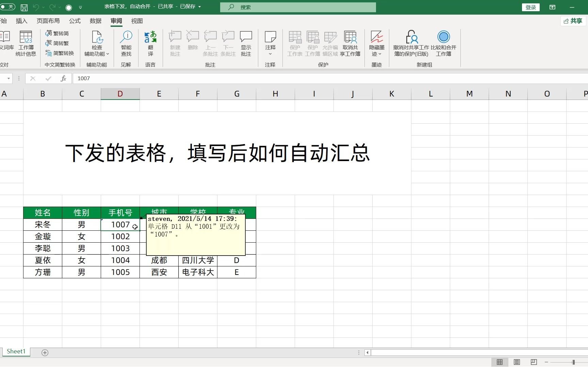The height and width of the screenshot is (367, 588).
Task: Open the 视图 ribbon tab
Action: (x=137, y=21)
